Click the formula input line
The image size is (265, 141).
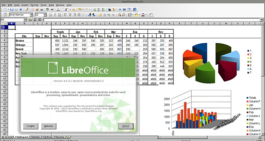pos(151,20)
